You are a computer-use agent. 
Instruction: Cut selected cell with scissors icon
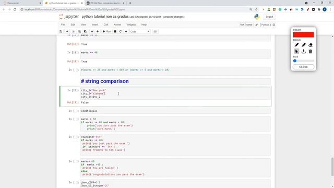coord(74,31)
